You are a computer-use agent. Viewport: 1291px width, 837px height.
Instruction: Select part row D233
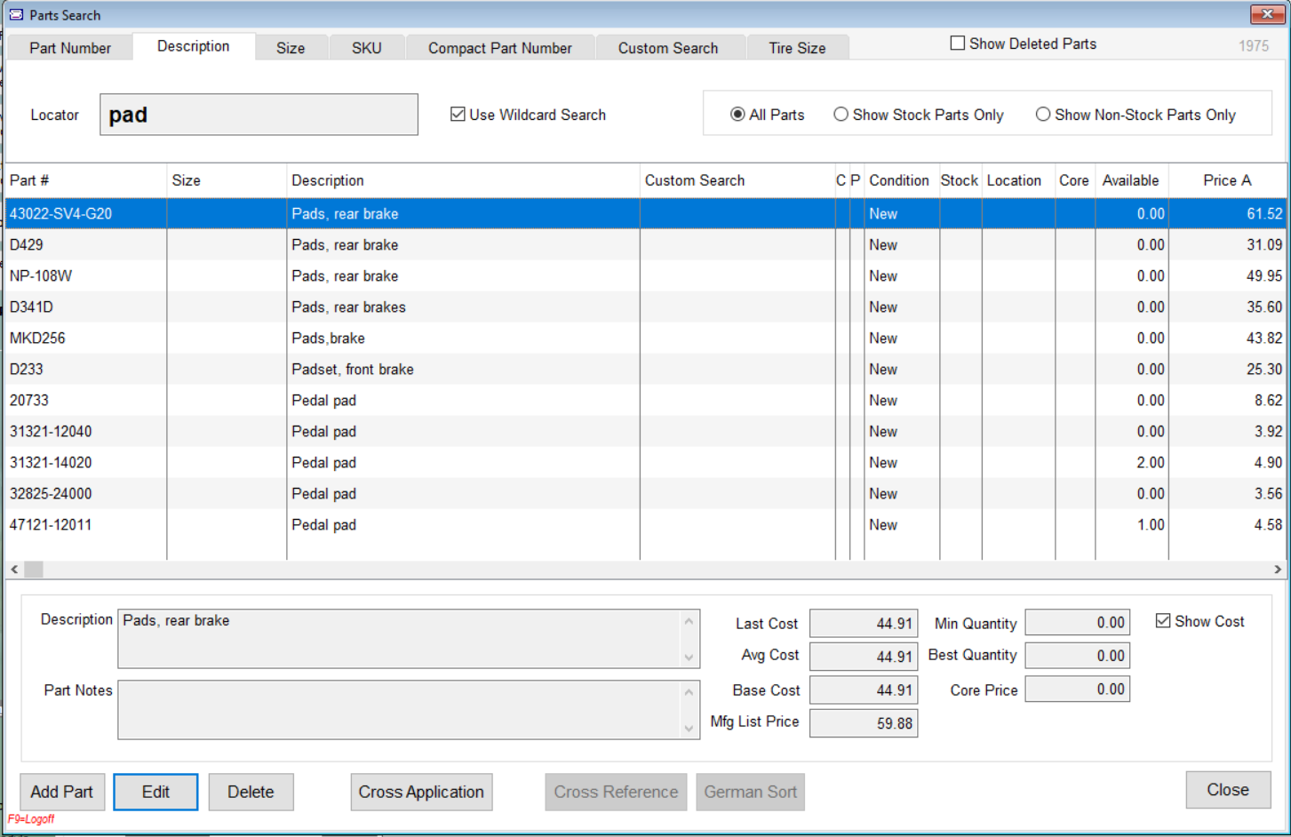645,369
